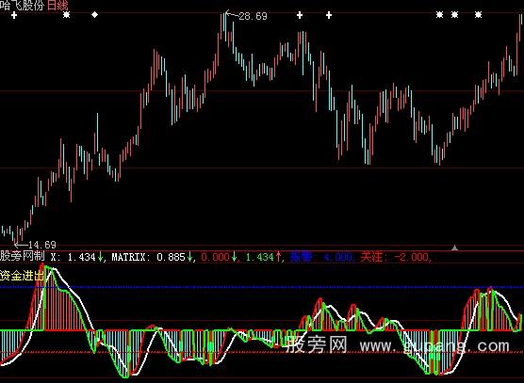524x383 pixels.
Task: Select the 14.69 low price label
Action: [41, 245]
